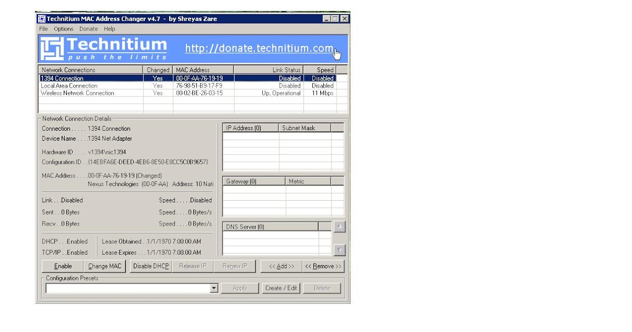Screen dimensions: 632x332
Task: Open the Help menu
Action: (110, 29)
